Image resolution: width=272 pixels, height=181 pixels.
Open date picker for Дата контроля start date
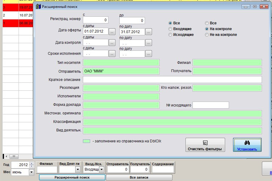pos(112,43)
